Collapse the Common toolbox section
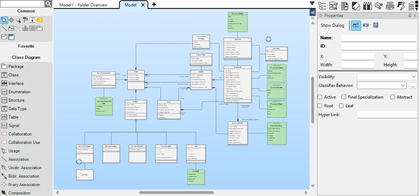The height and width of the screenshot is (196, 419). tap(26, 11)
